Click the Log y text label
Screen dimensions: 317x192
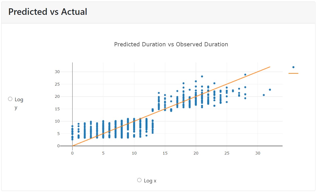click(19, 99)
